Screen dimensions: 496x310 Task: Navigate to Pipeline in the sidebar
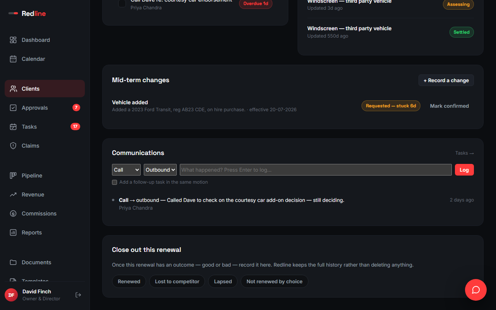pyautogui.click(x=45, y=176)
